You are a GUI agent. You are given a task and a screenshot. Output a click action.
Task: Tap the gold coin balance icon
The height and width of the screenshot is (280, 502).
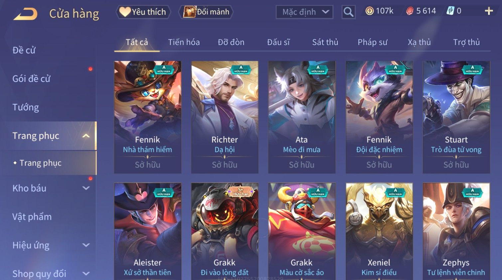pyautogui.click(x=370, y=11)
